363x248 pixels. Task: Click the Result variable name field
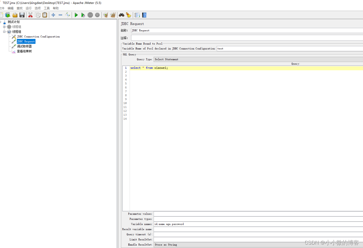click(x=258, y=229)
